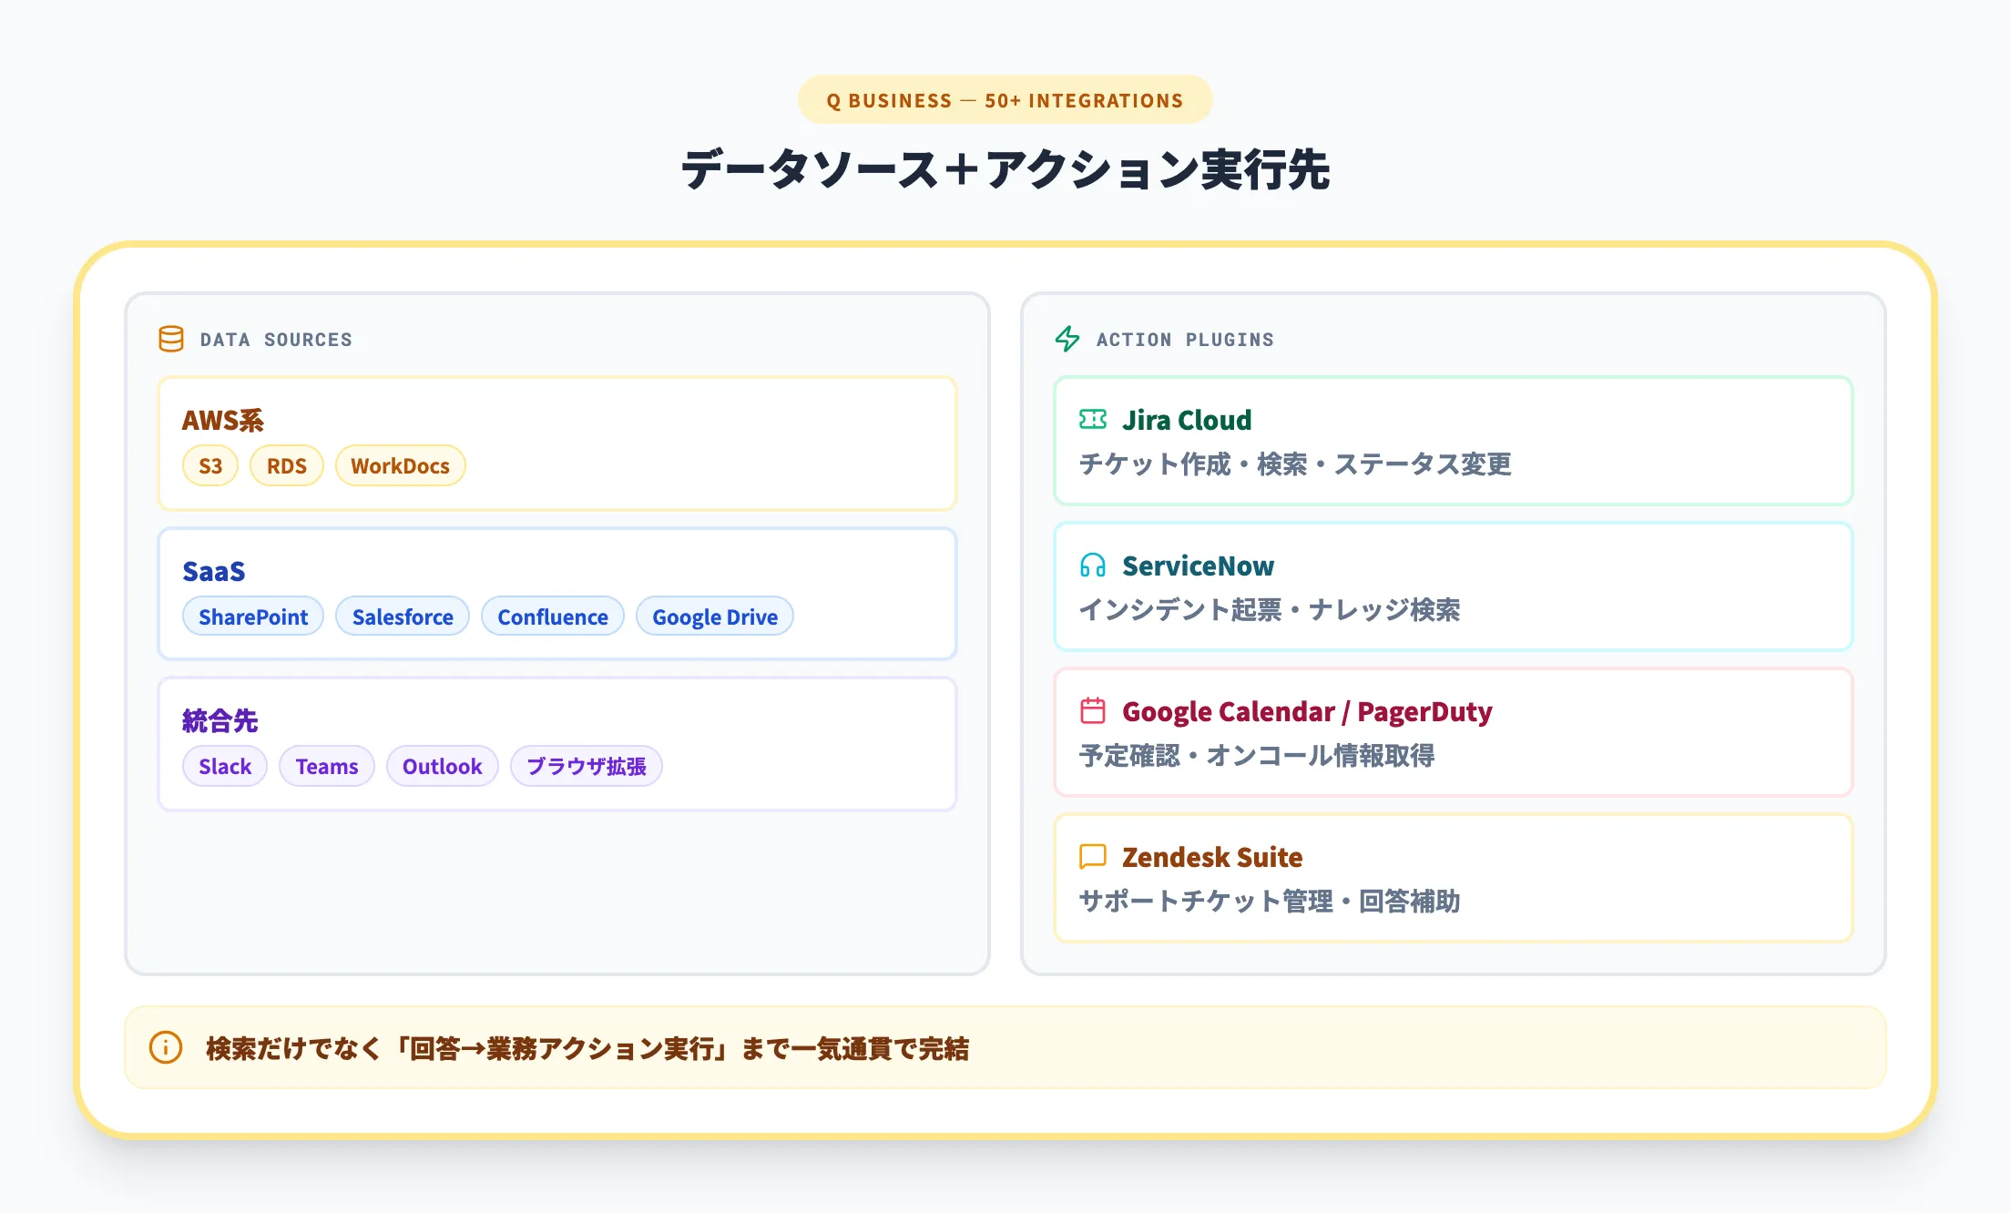Click the headphones icon next to ServiceNow

(1092, 566)
